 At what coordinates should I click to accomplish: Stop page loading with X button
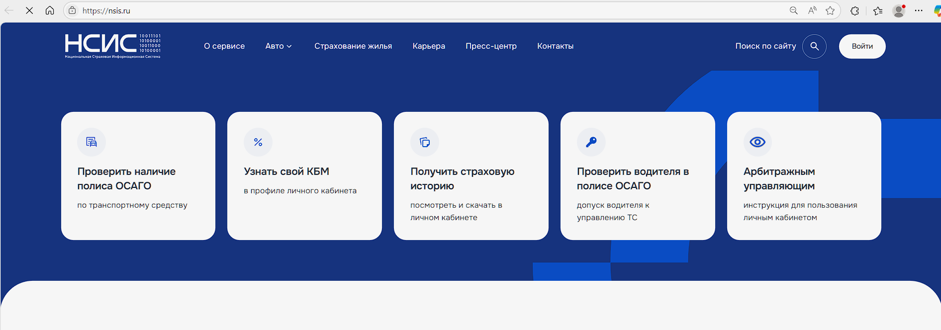29,10
